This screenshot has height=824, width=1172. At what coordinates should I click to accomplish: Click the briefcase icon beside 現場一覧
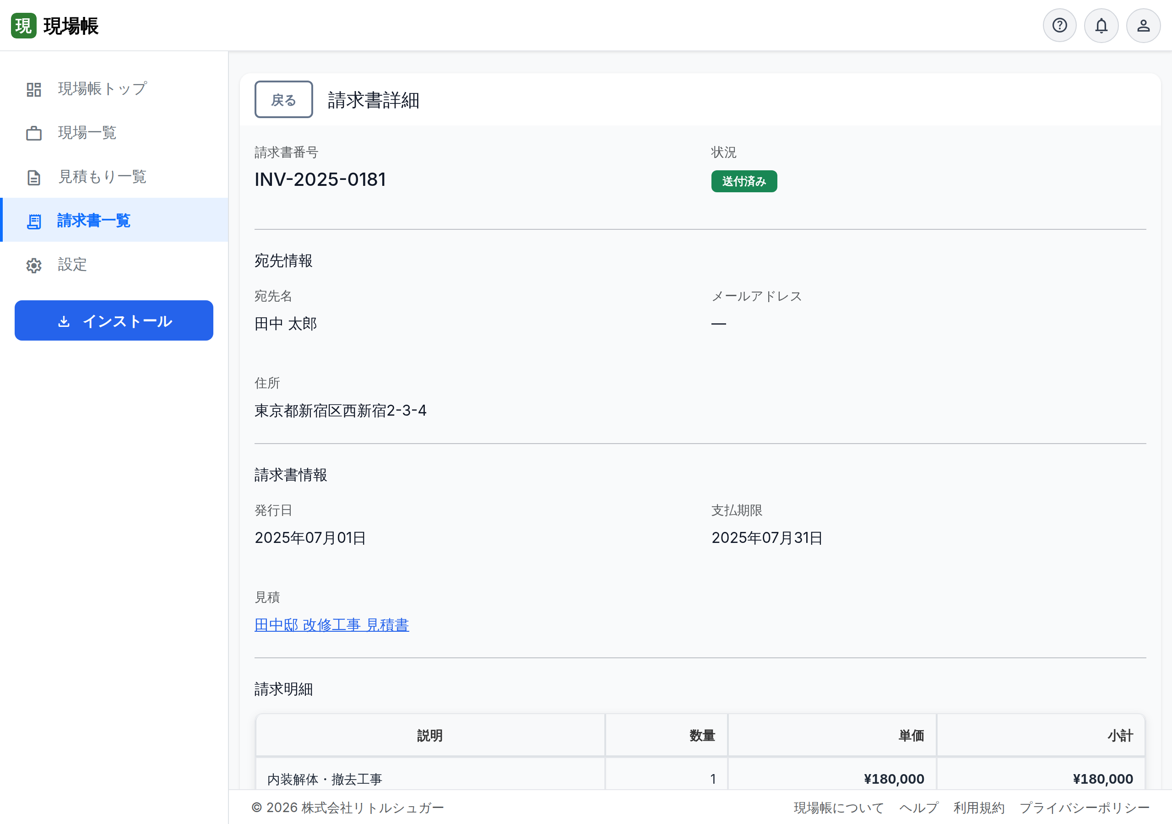[x=34, y=133]
